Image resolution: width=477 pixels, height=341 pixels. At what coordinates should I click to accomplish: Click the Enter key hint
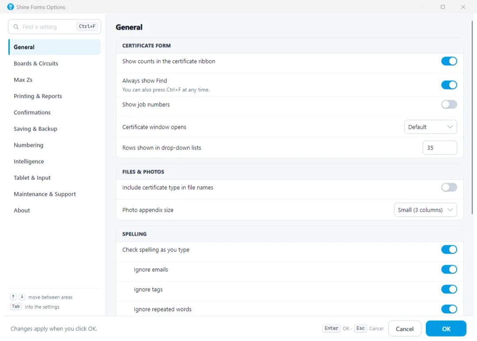331,328
